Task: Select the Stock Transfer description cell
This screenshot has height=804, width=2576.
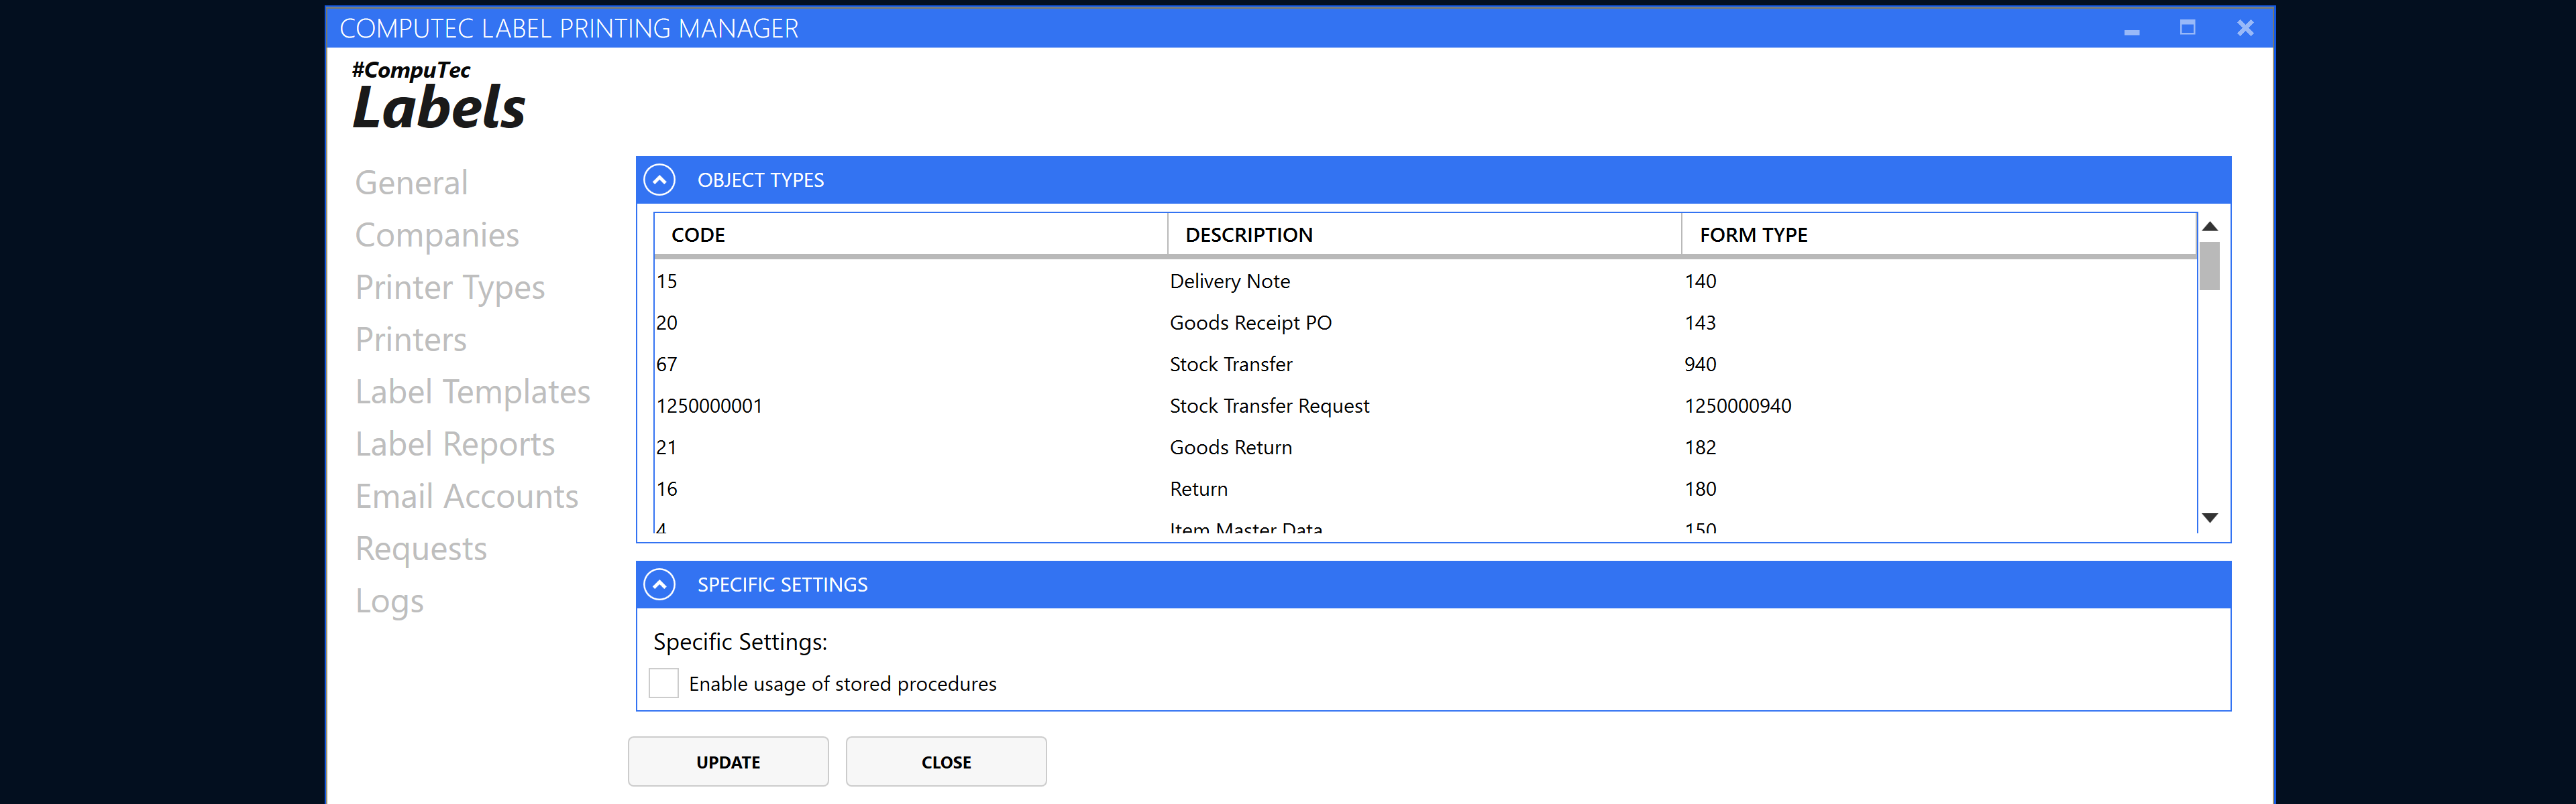Action: coord(1231,364)
